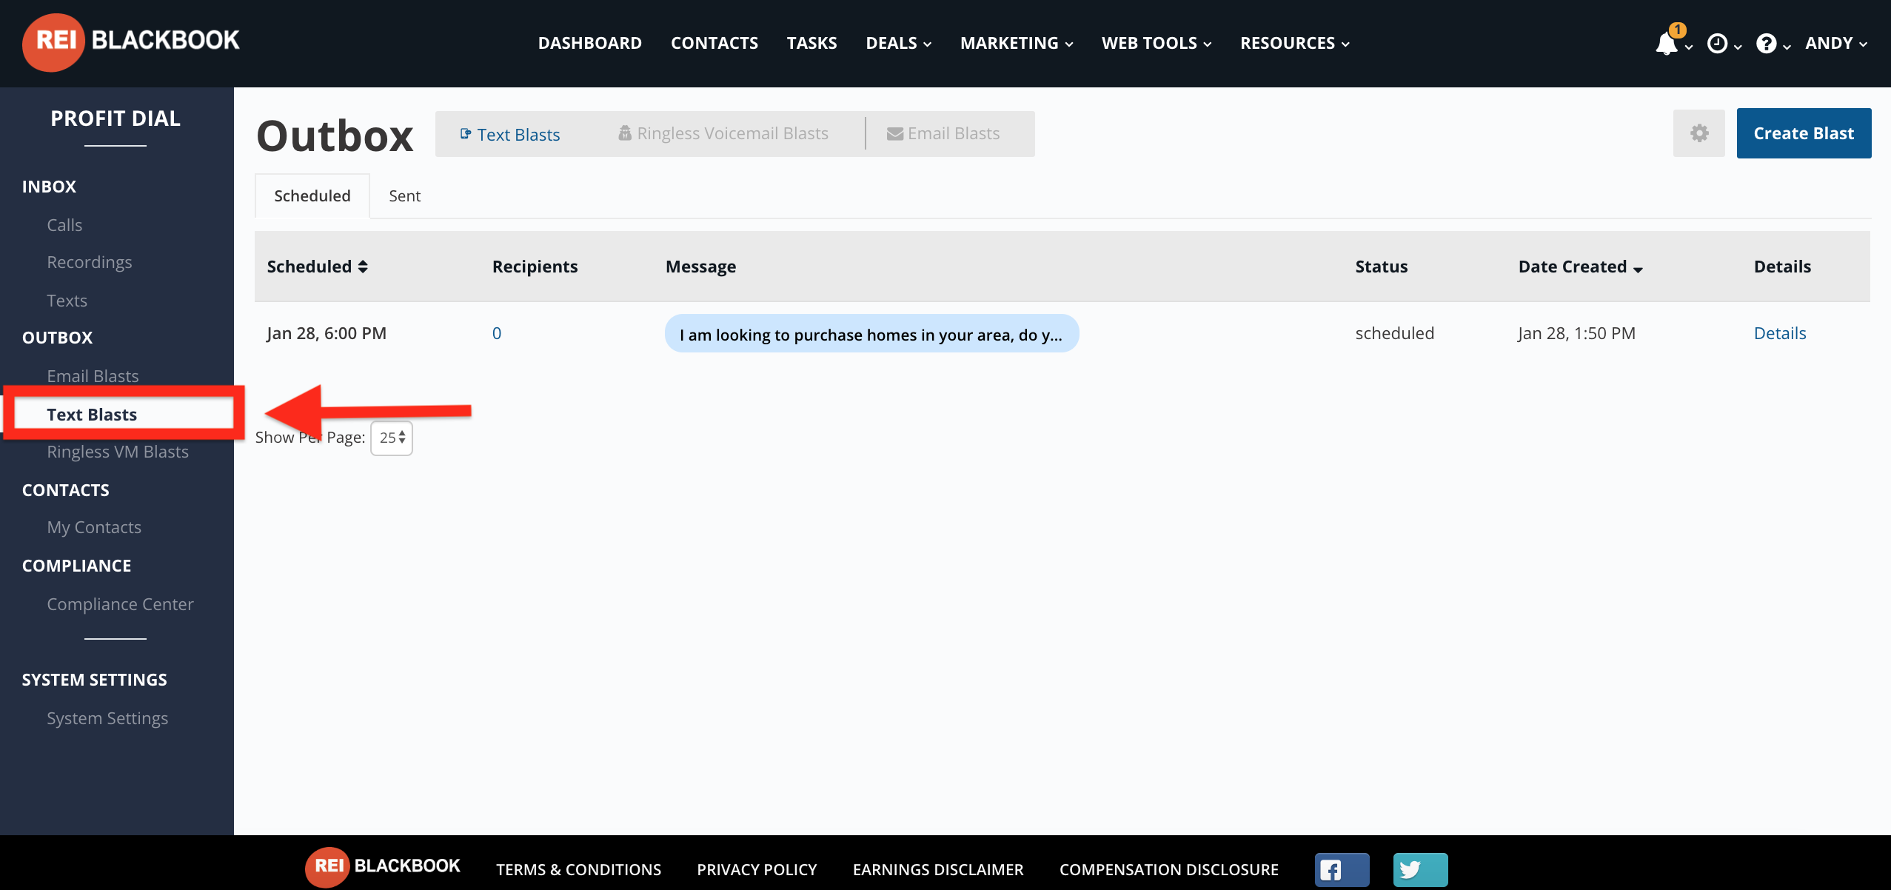Click the OUTBOX sidebar heading
The width and height of the screenshot is (1891, 890).
coord(57,338)
